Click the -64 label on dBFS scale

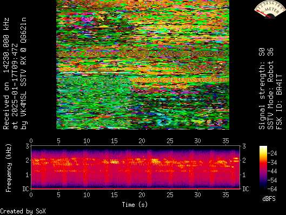tap(272, 189)
